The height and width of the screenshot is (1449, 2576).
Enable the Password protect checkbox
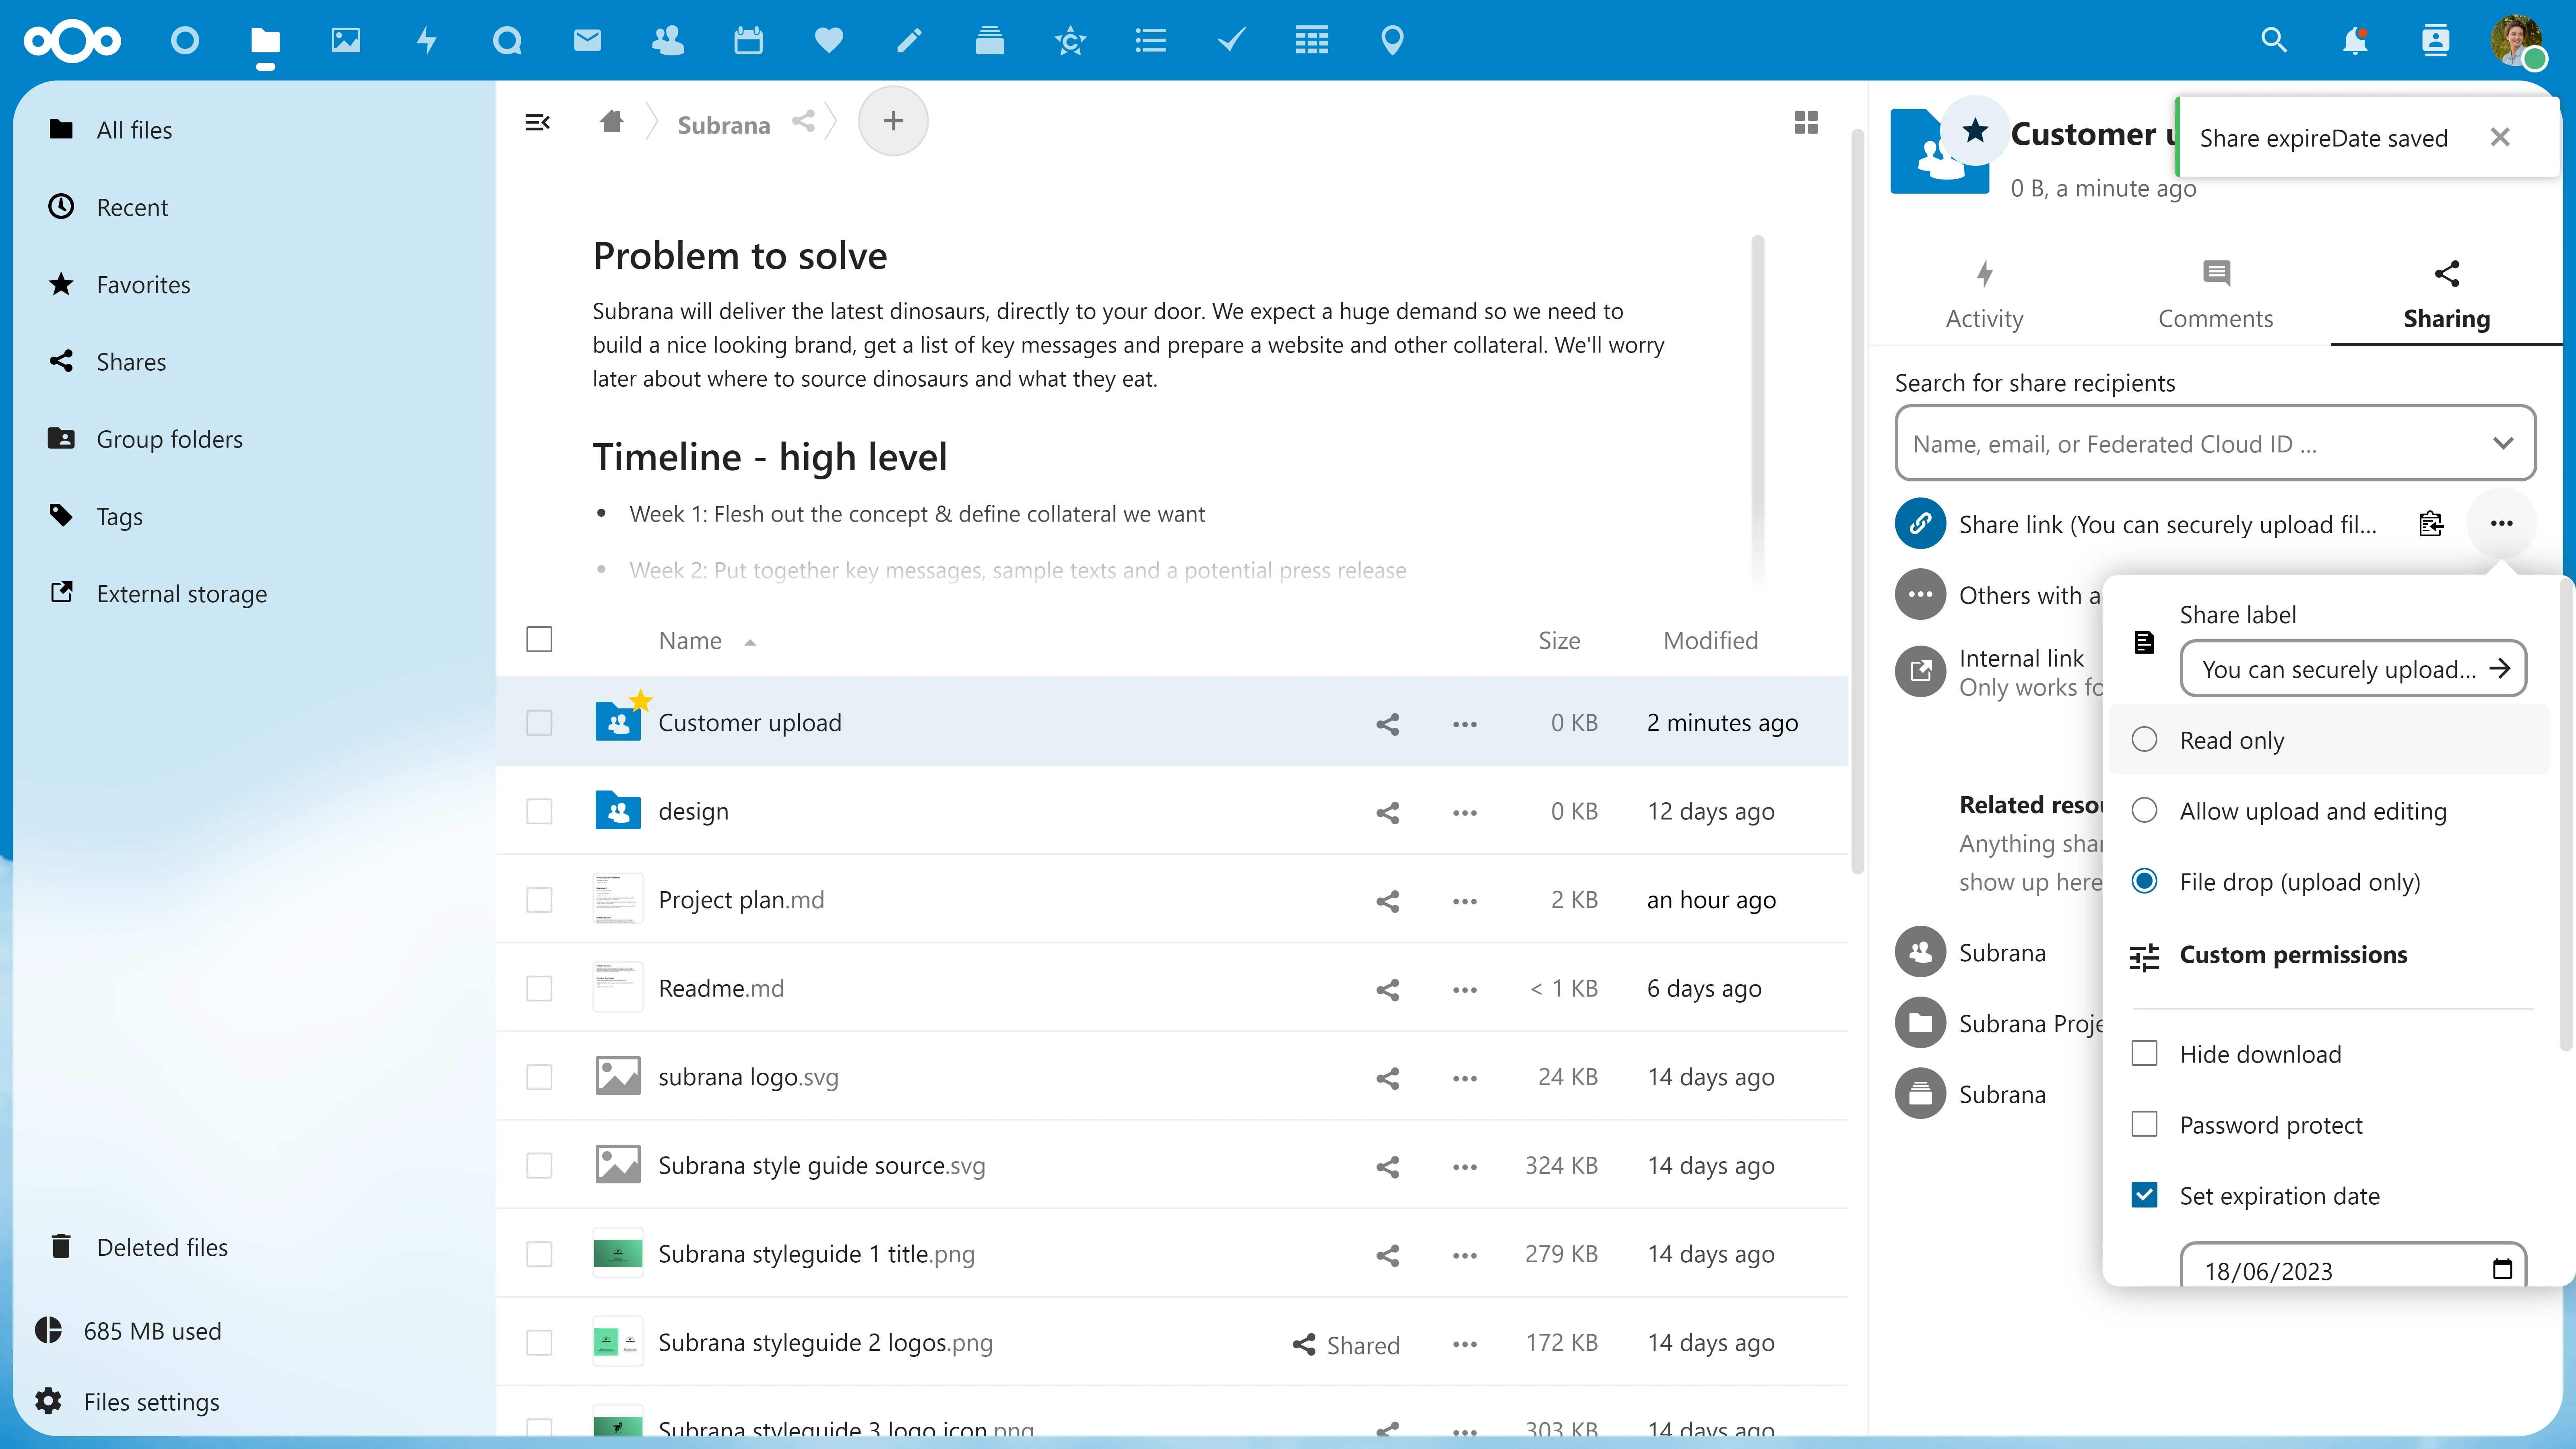point(2144,1124)
